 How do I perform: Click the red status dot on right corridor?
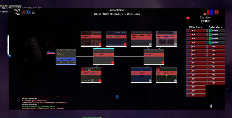pos(163,62)
